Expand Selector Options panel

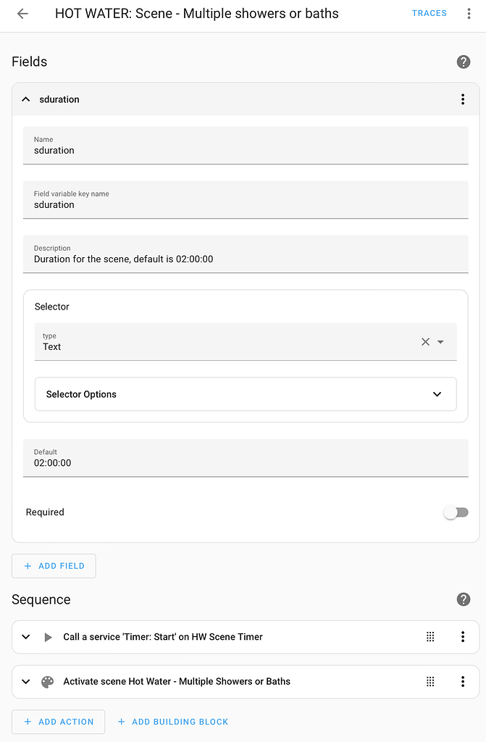point(437,394)
